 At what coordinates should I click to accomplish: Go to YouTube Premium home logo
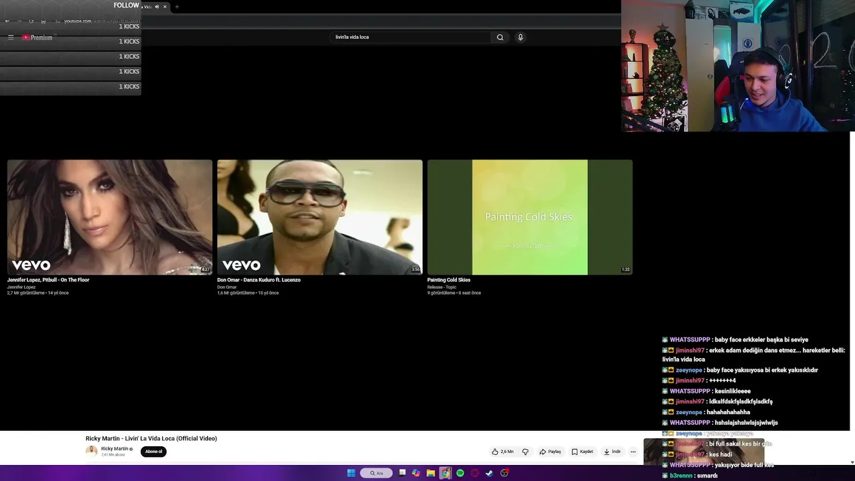click(37, 37)
